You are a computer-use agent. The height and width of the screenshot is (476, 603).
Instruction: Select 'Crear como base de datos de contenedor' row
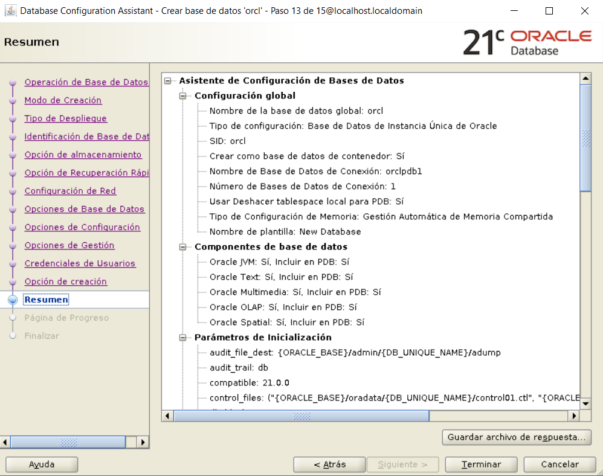tap(307, 156)
